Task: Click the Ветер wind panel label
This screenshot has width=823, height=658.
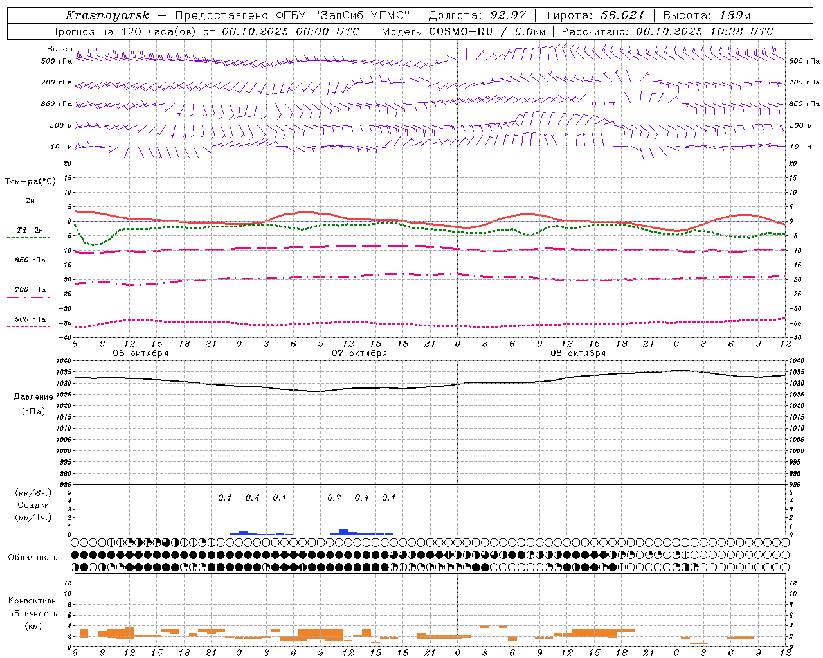Action: click(60, 49)
